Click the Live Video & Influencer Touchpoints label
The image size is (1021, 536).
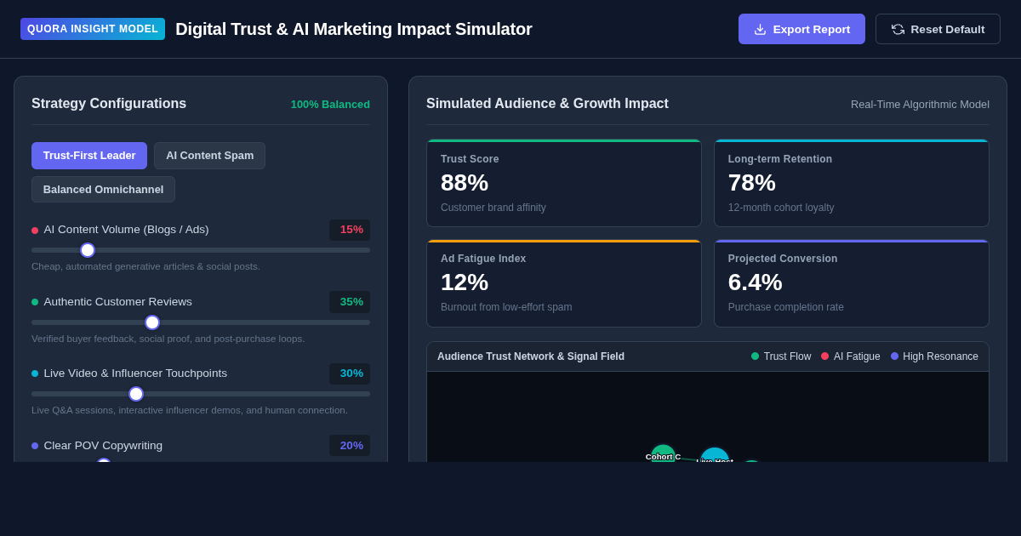135,373
